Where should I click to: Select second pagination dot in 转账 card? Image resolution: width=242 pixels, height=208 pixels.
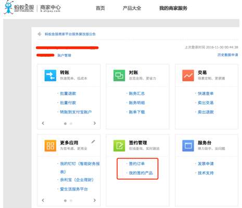click(x=71, y=124)
